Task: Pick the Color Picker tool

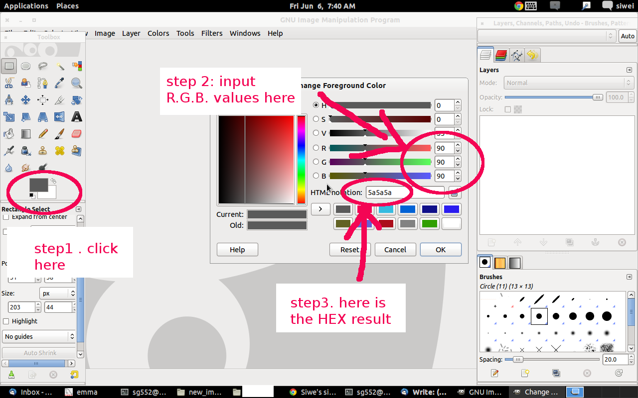Action: pos(61,83)
